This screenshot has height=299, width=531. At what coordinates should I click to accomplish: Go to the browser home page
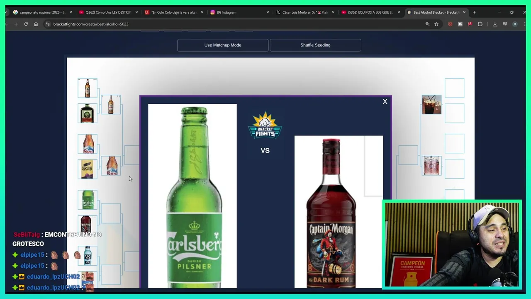36,24
